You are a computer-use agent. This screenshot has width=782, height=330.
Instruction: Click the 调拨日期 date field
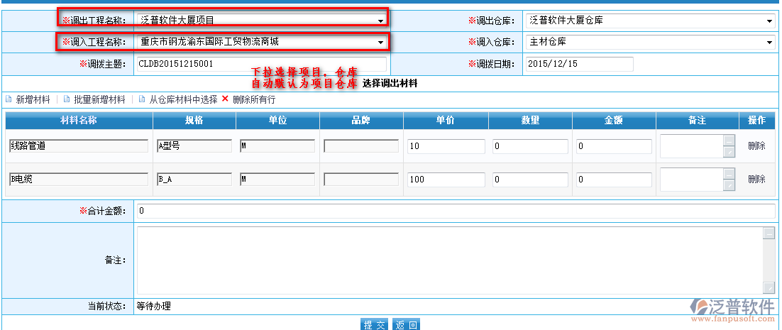579,64
